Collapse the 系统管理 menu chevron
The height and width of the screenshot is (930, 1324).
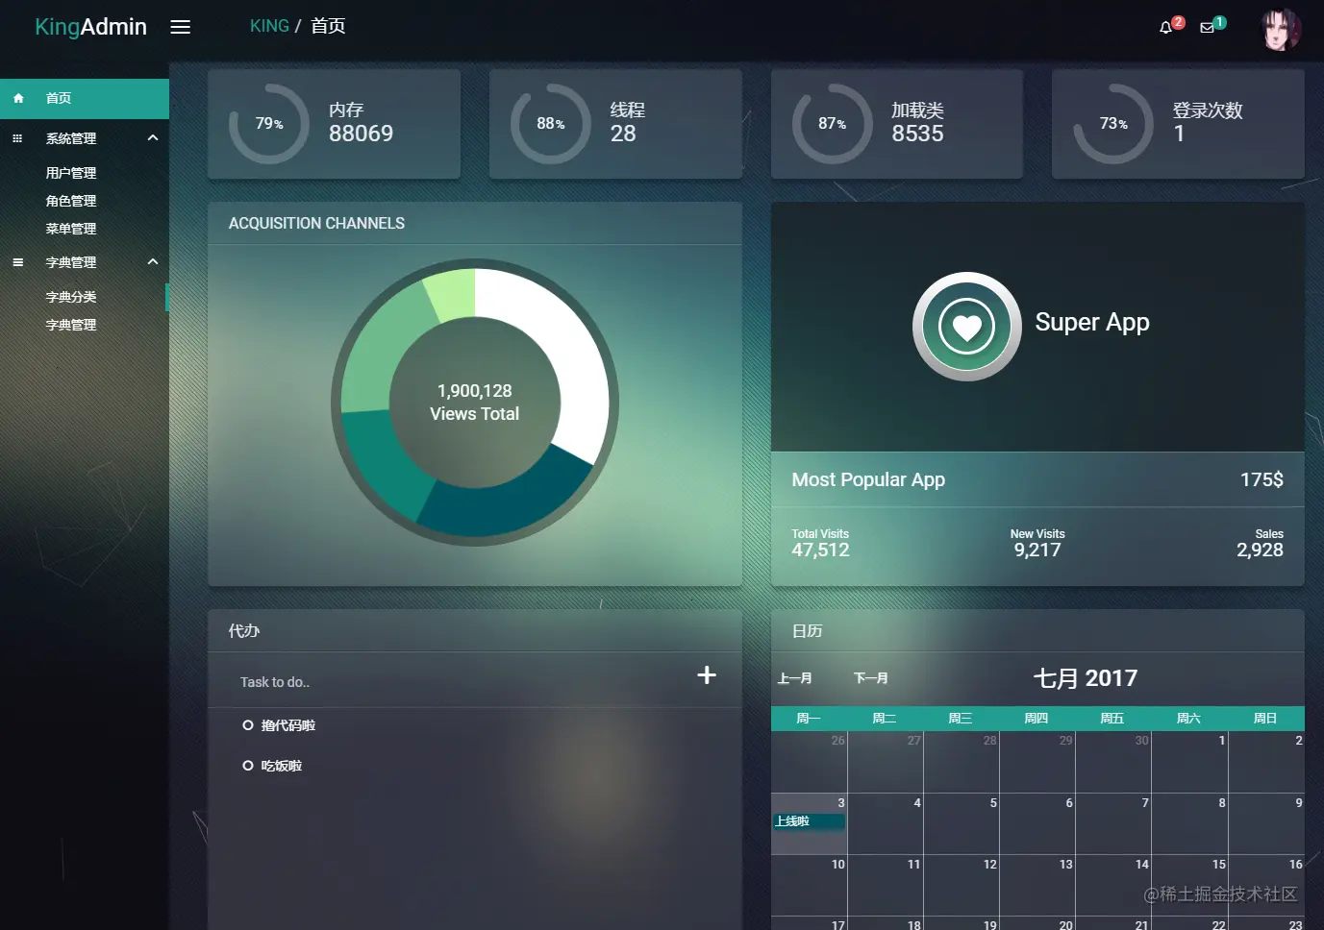[x=153, y=138]
